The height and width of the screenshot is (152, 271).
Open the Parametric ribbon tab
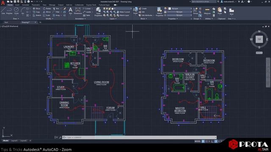point(36,5)
